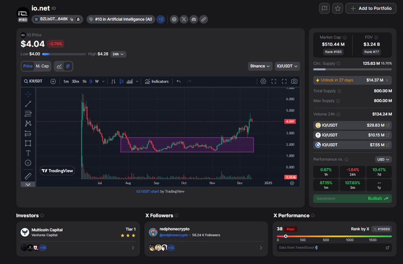Switch chart to M. Cap view
403x264 pixels.
[42, 66]
